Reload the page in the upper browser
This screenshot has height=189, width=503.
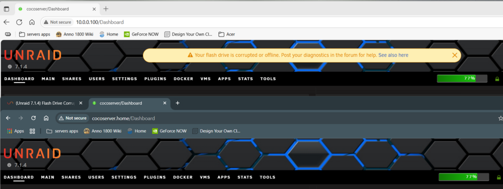click(x=19, y=22)
